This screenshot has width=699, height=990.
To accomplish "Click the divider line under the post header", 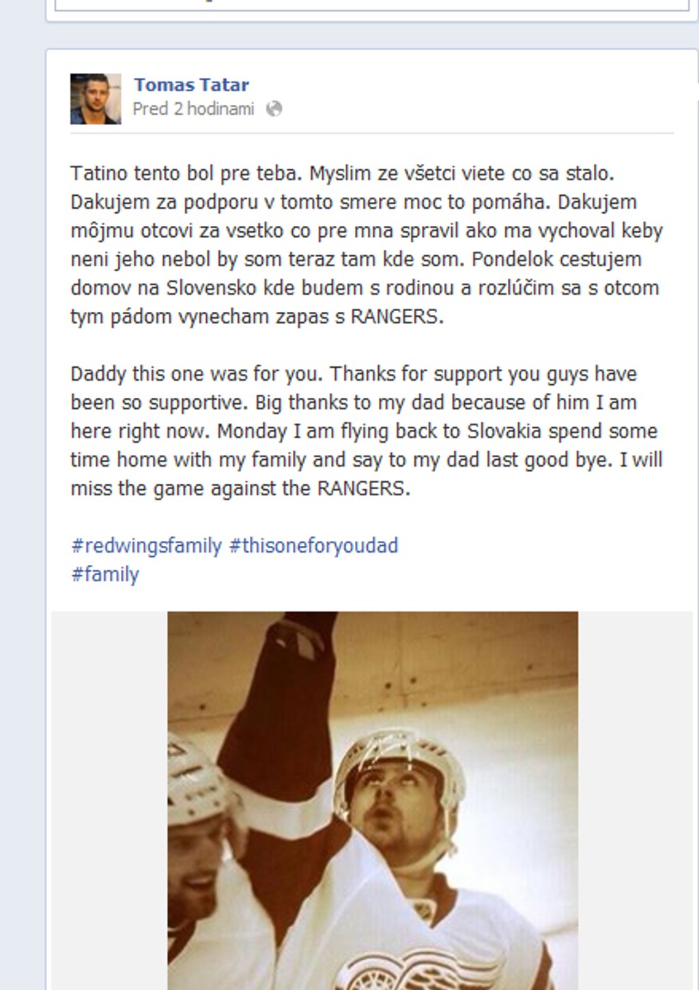I will point(372,133).
